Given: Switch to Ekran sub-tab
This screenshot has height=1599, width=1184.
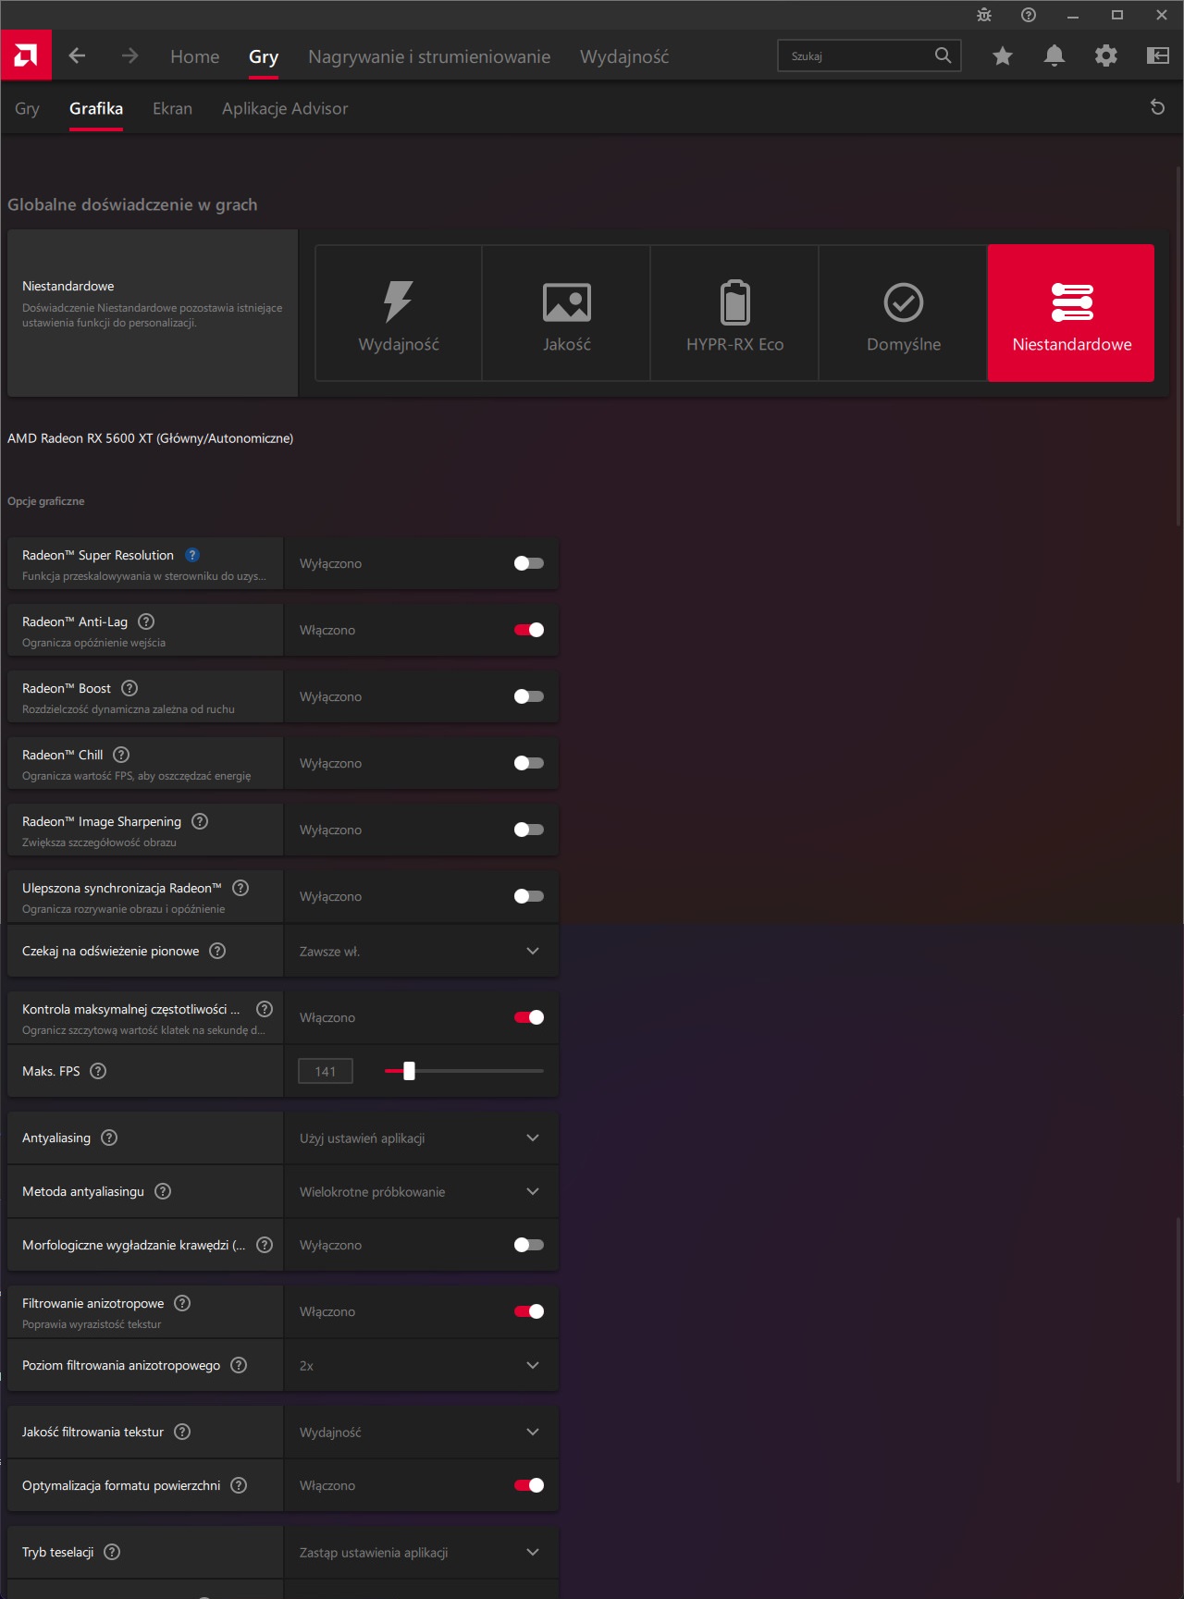Looking at the screenshot, I should (x=172, y=108).
